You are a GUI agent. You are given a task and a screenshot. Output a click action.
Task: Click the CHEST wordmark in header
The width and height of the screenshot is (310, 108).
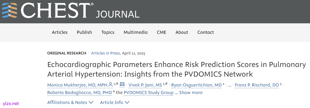57,10
